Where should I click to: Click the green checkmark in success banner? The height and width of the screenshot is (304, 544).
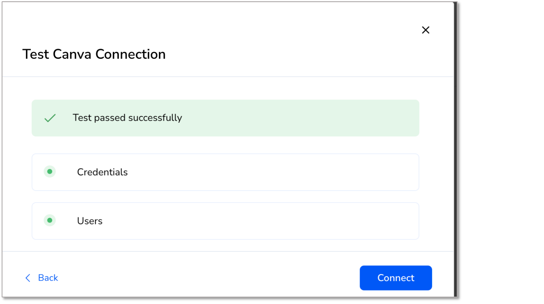[x=50, y=118]
